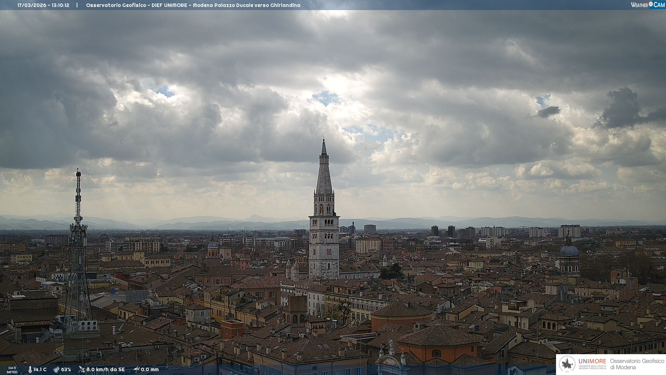Click the blue church dome

tap(569, 251)
